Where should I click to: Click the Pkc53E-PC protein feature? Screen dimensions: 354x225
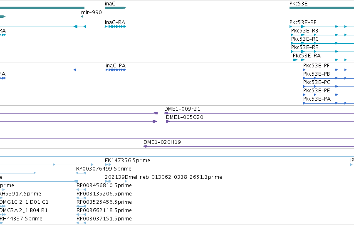pos(329,87)
